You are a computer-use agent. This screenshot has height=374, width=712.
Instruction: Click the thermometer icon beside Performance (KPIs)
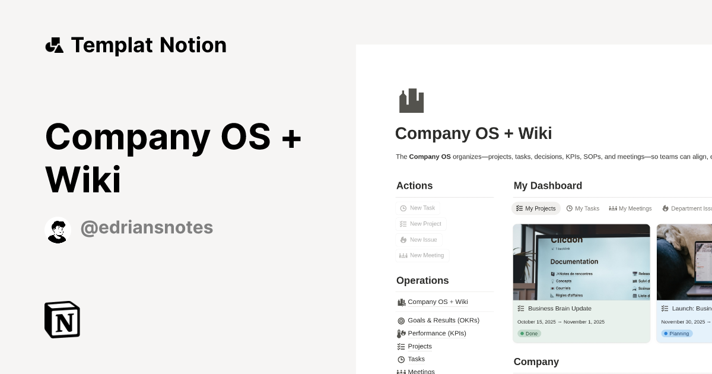pos(401,333)
